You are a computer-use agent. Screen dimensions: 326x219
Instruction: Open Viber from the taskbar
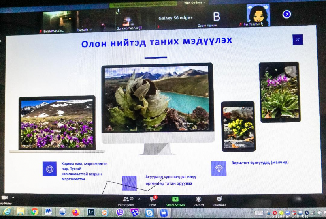point(120,213)
